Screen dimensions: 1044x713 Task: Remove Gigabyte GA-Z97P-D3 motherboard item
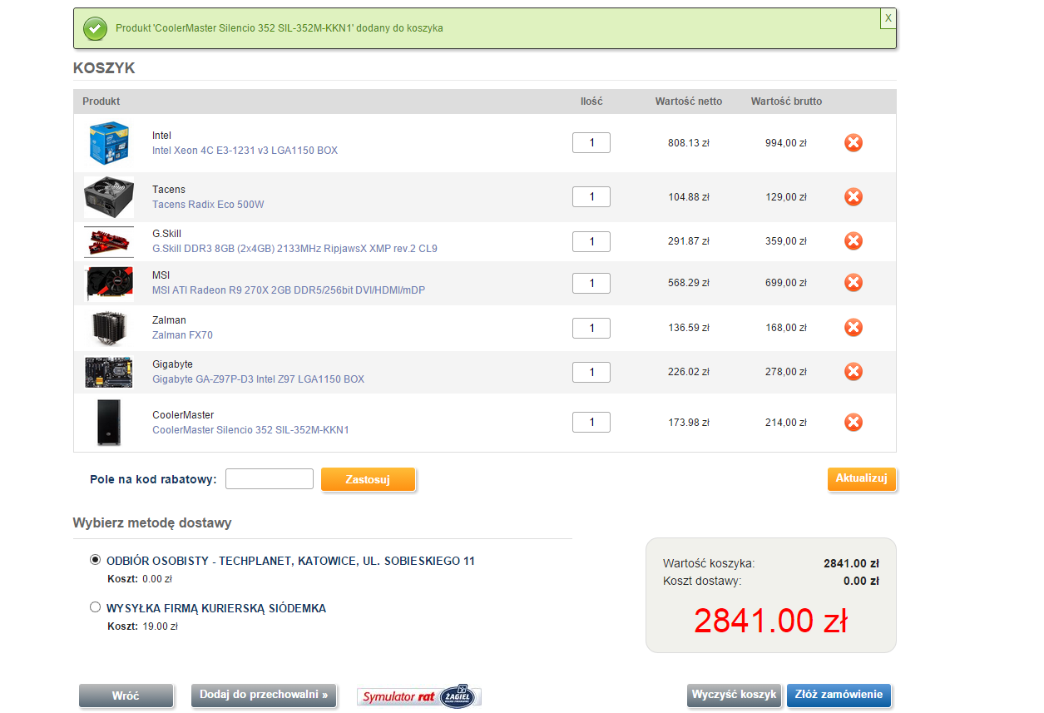(854, 371)
